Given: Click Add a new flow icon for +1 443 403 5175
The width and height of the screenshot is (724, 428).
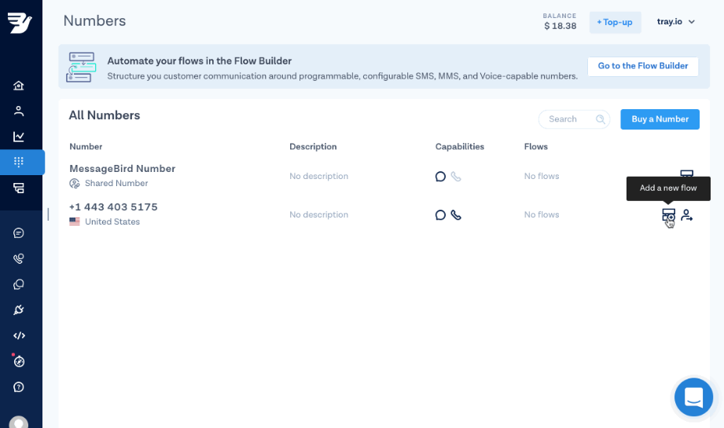Looking at the screenshot, I should tap(668, 215).
